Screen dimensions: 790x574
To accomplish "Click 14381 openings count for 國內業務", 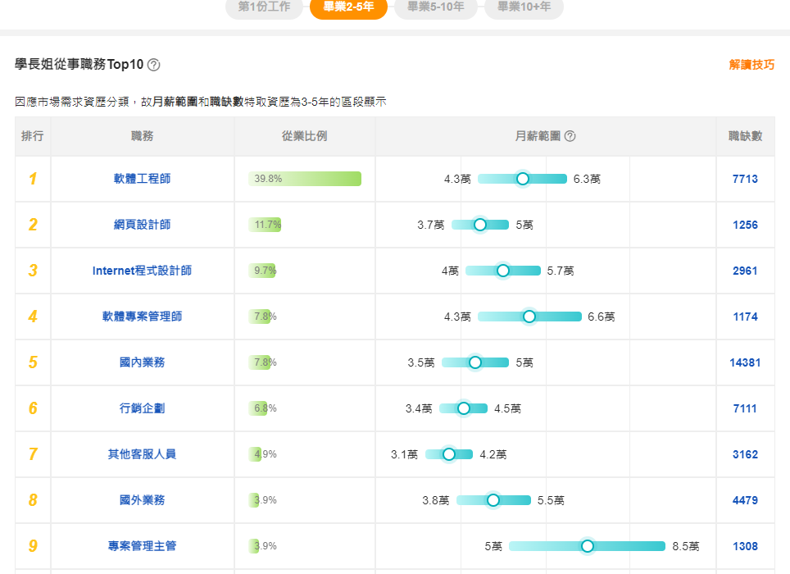I will [745, 362].
